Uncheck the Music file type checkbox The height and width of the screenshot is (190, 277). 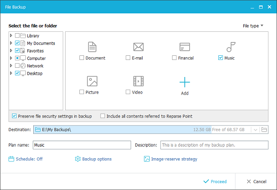coord(221,58)
